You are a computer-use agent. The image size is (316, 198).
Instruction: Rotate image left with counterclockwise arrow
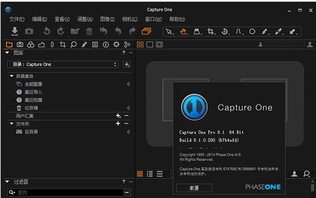pyautogui.click(x=47, y=31)
